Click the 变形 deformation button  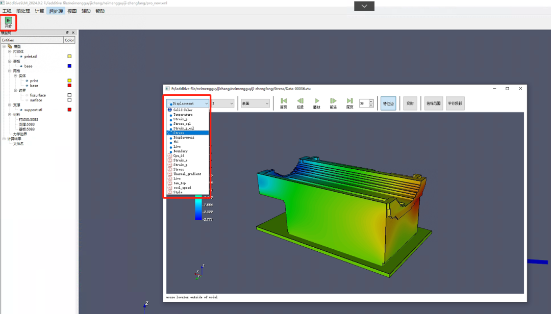pyautogui.click(x=410, y=103)
